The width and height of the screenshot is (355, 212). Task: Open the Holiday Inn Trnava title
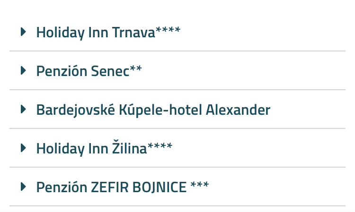click(x=95, y=33)
